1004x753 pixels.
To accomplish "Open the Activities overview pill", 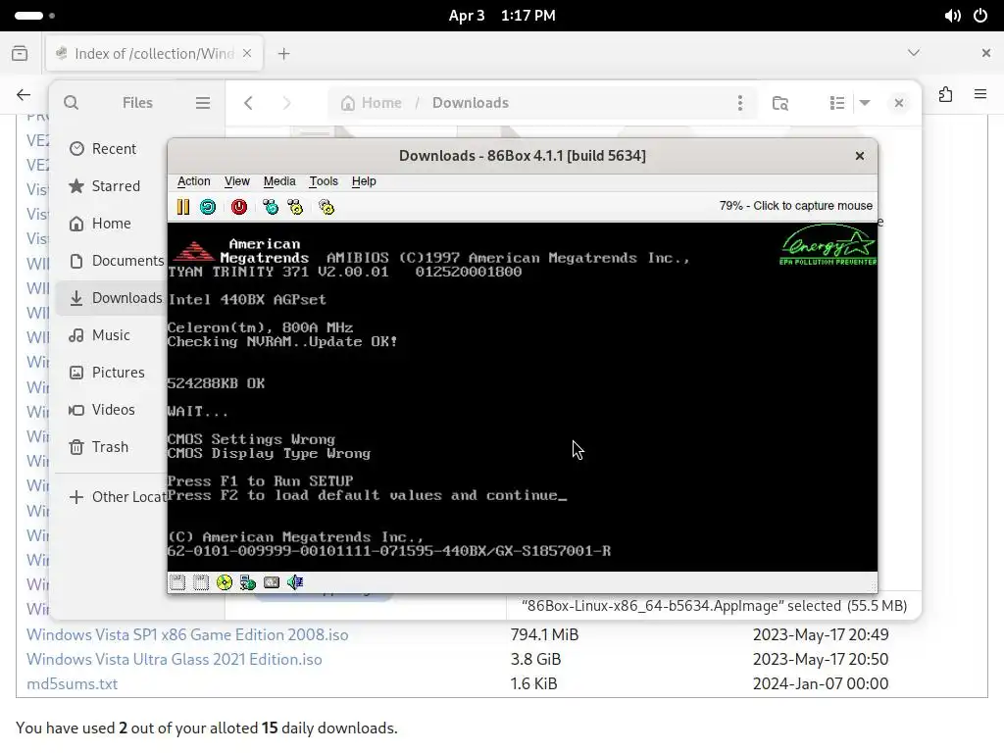I will (34, 16).
